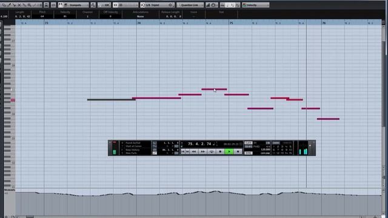This screenshot has width=388, height=218.
Task: Toggle Record NoteOff Velocity icon
Action: pyautogui.click(x=237, y=5)
